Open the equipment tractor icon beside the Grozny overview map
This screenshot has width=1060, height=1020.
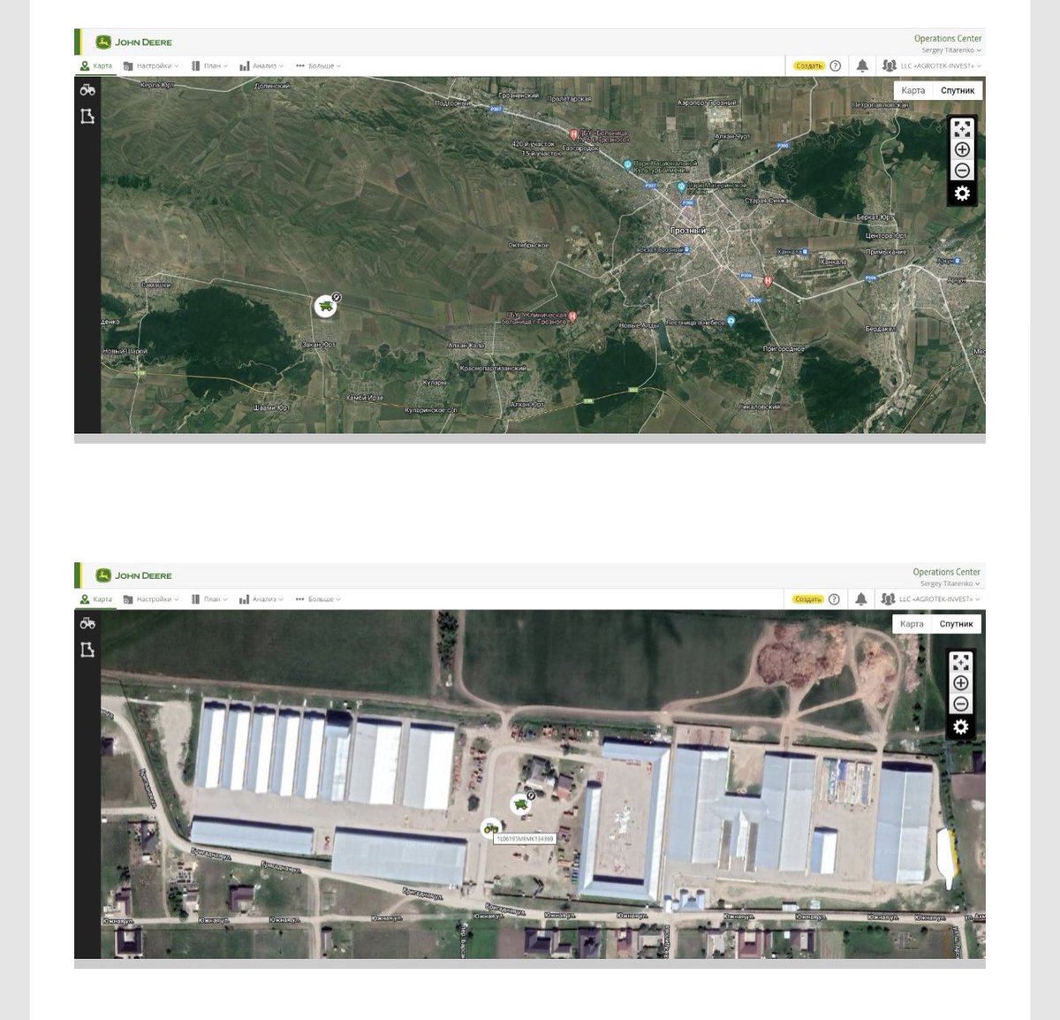pos(87,89)
